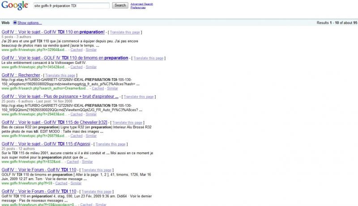
Task: Translate the 'TDI 115 d'Agassi' result page
Action: click(111, 144)
